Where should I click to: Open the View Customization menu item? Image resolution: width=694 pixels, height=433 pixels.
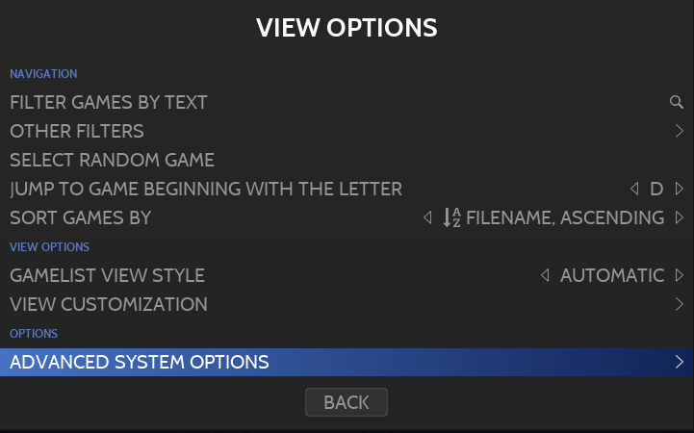(x=109, y=304)
